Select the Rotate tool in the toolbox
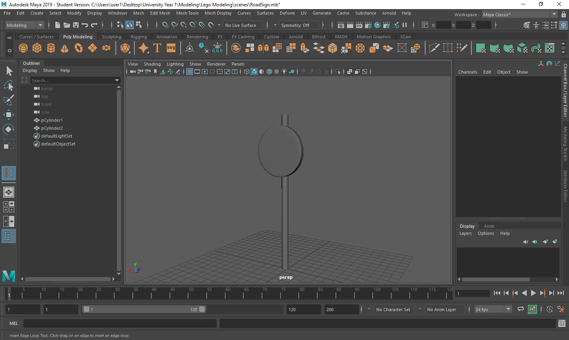Screen dimensions: 569x340 (x=8, y=129)
